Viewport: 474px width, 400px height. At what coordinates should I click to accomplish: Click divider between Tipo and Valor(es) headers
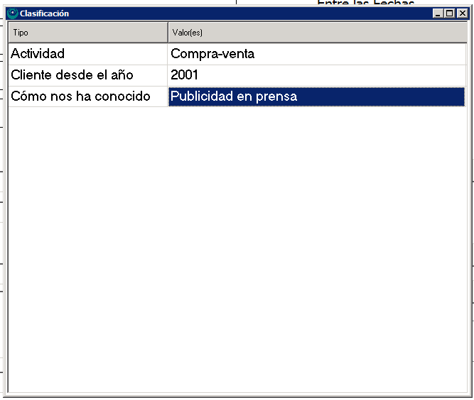[168, 33]
